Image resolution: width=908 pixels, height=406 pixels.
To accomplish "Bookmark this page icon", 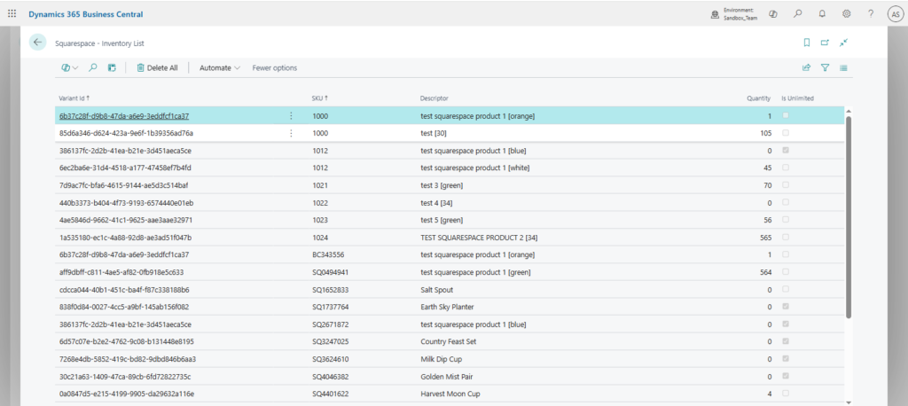I will point(807,43).
